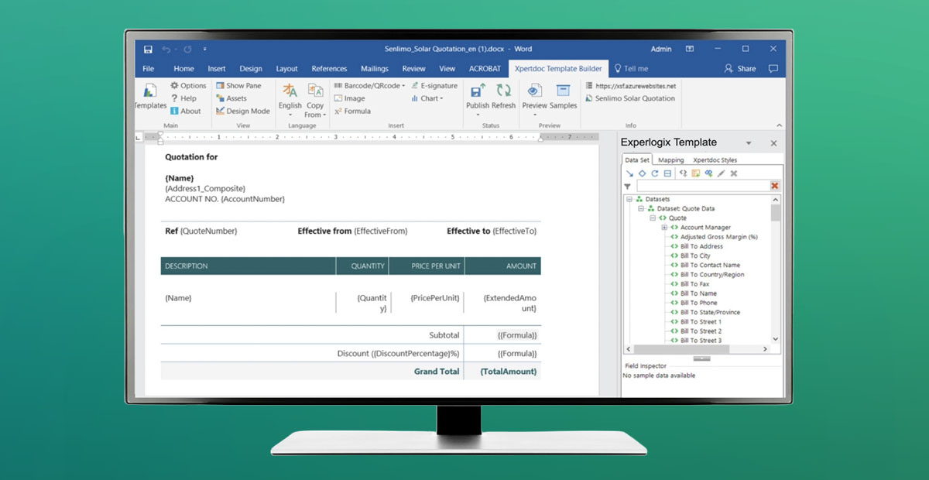Toggle the Show Pane option
Screen dimensions: 929x480
click(x=238, y=86)
